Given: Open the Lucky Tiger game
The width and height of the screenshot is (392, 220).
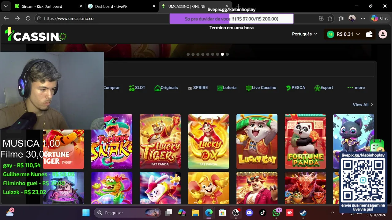Looking at the screenshot, I should coord(160,141).
